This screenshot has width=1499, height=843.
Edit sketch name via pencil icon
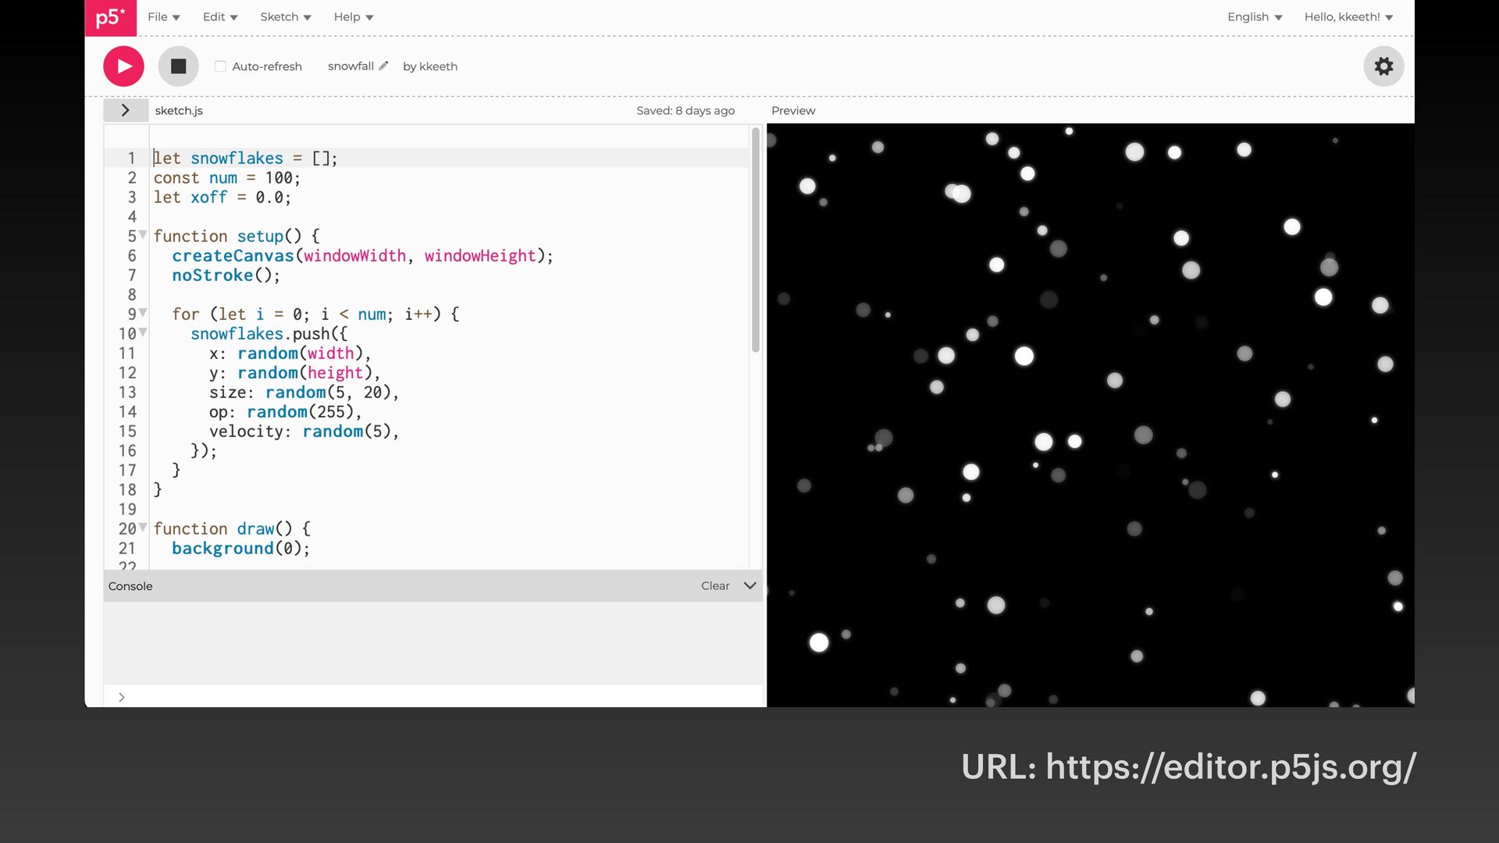(383, 66)
